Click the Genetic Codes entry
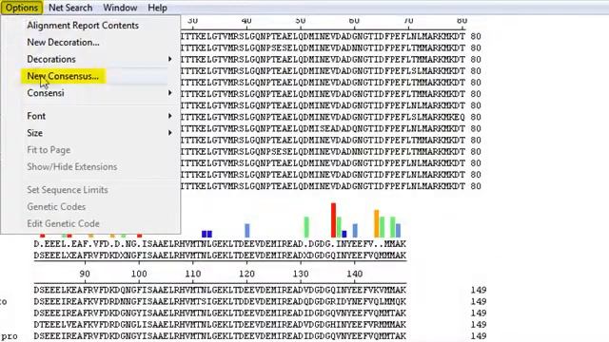 point(56,207)
